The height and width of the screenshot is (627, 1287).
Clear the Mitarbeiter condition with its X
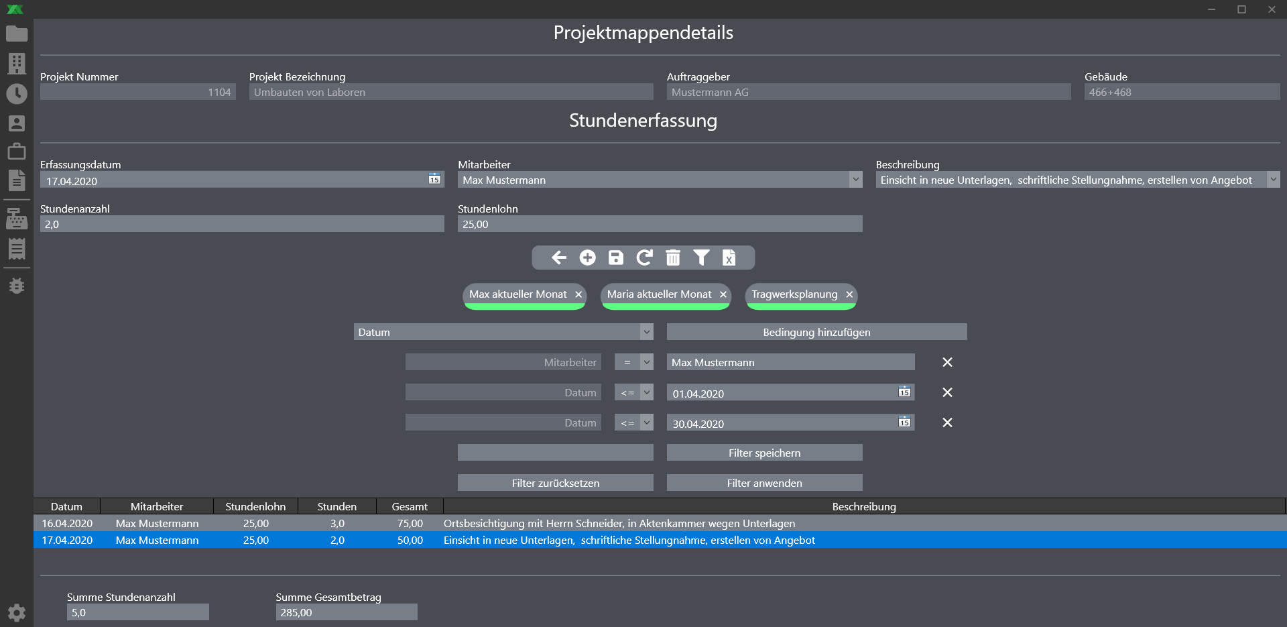947,362
